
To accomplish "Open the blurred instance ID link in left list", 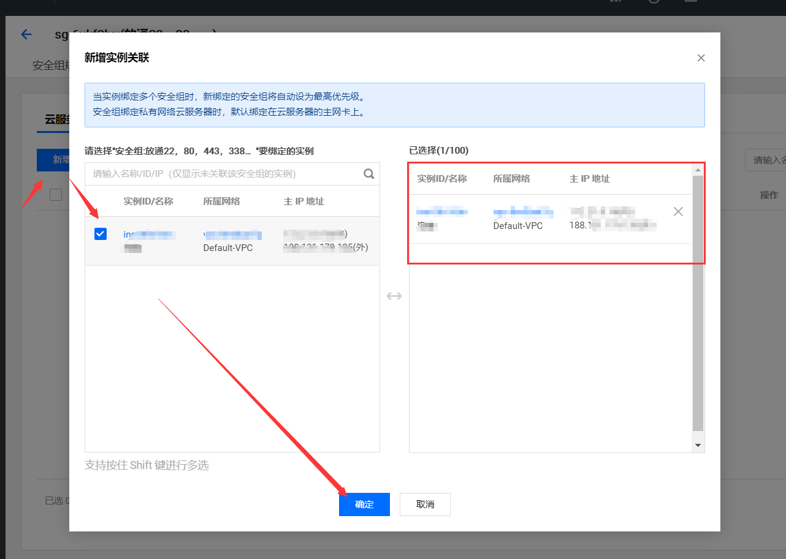I will (x=150, y=234).
